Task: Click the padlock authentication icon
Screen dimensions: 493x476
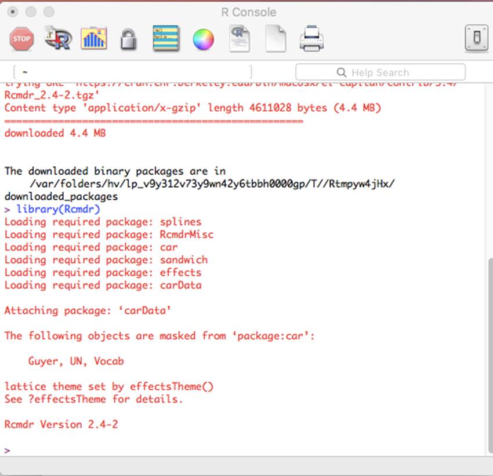Action: (129, 40)
